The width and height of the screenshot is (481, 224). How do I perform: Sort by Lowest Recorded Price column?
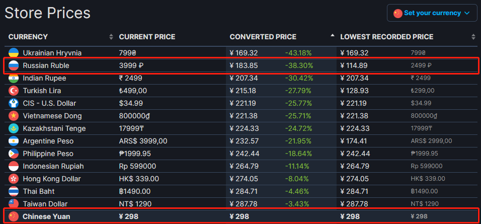coord(386,37)
